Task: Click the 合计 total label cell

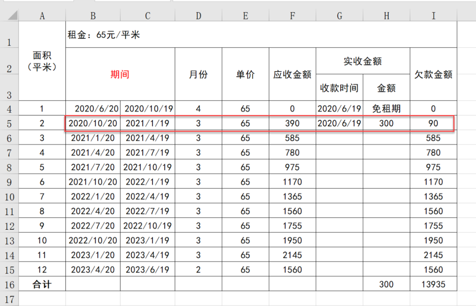Action: [42, 284]
